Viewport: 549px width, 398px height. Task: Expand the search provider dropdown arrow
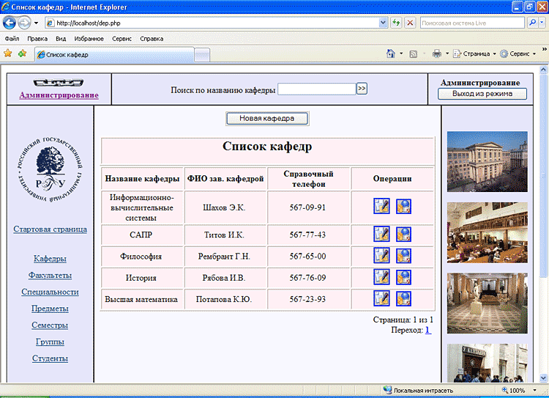[541, 23]
